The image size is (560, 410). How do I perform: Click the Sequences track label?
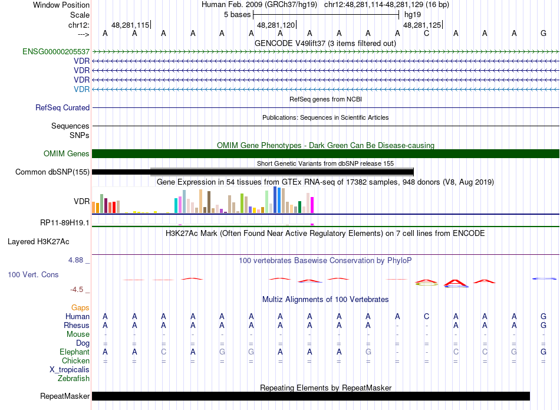coord(70,126)
